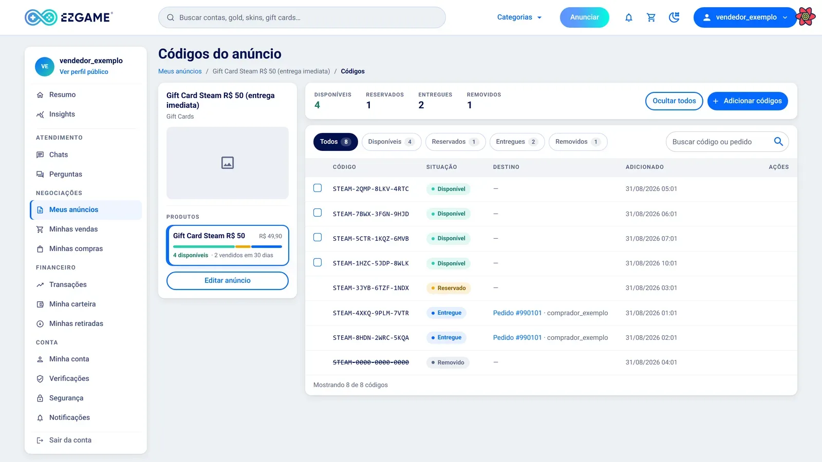Click the product stock progress bar
822x462 pixels.
pos(228,247)
